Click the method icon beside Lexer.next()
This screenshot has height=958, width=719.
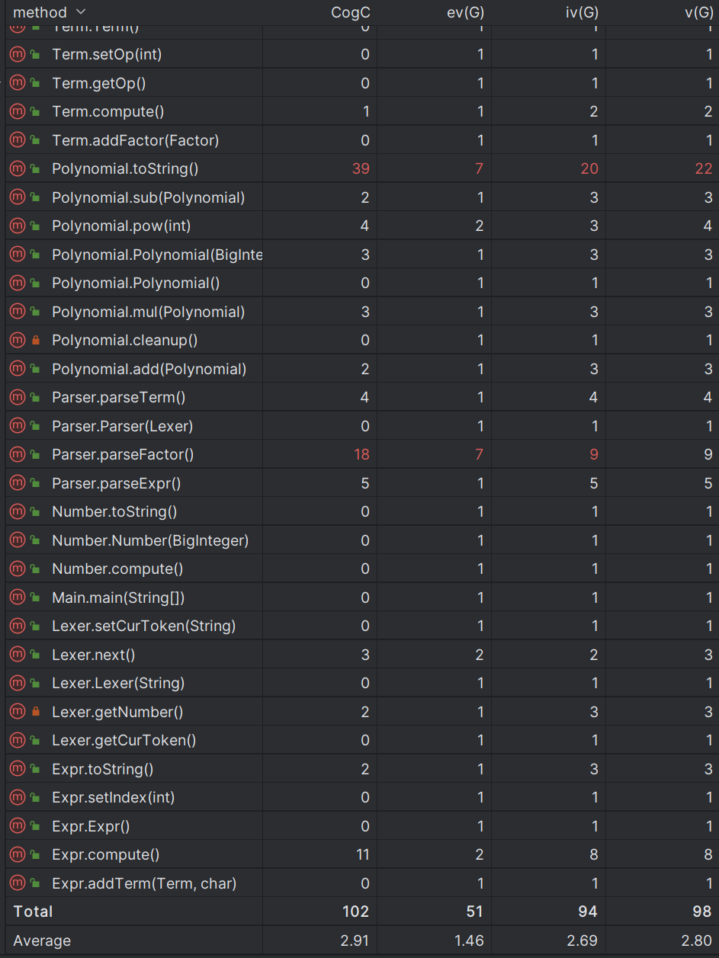[x=17, y=655]
